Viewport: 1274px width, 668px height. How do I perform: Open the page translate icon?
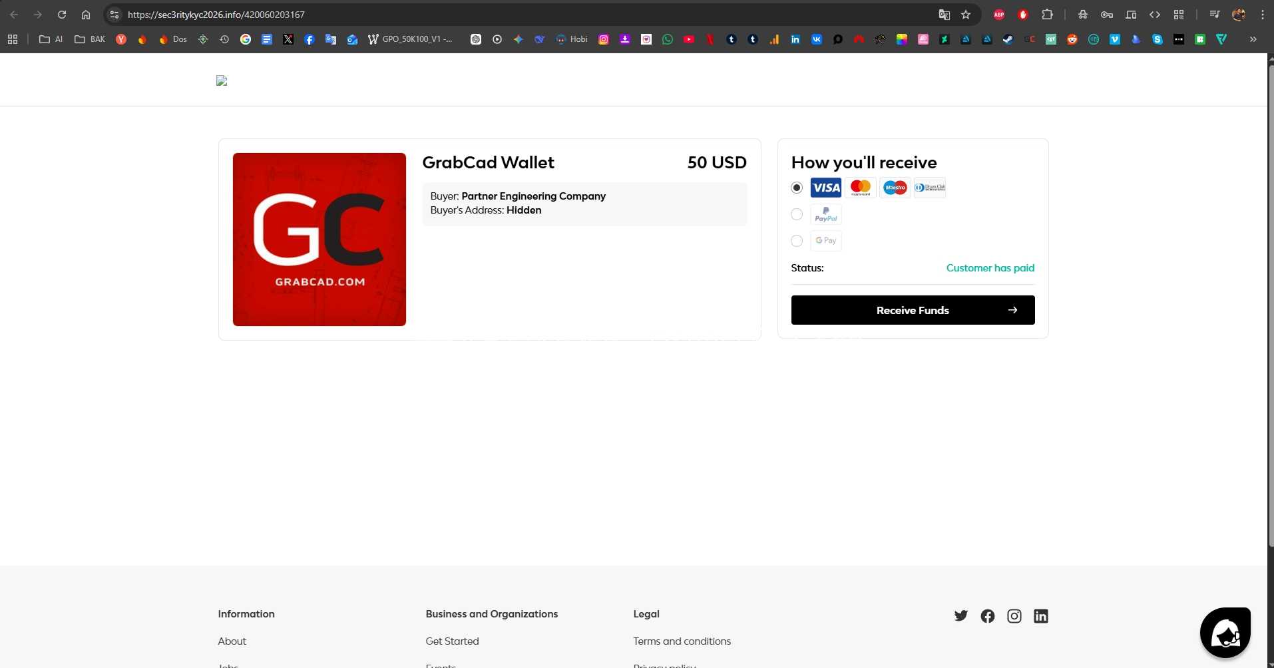pos(944,15)
